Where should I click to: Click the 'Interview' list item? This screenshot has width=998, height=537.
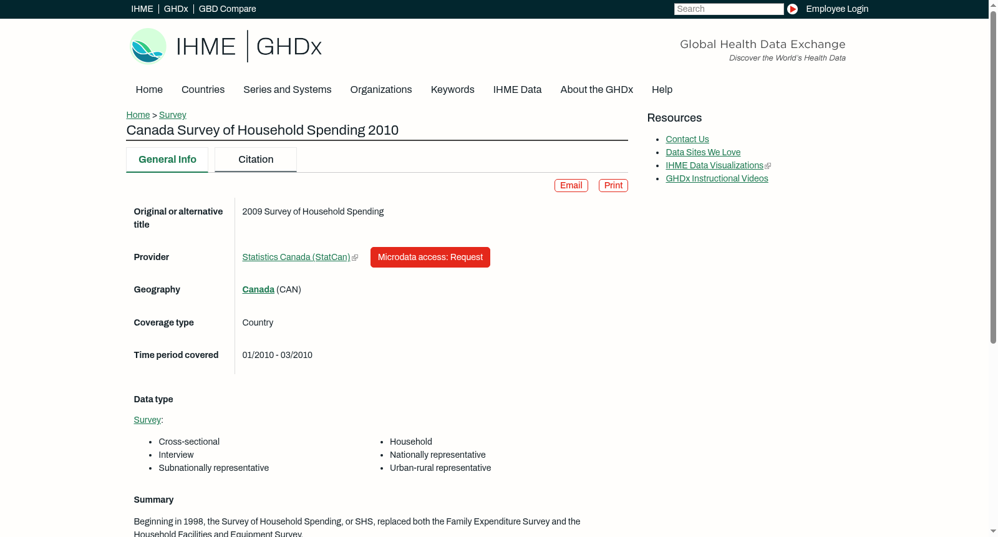pos(176,455)
